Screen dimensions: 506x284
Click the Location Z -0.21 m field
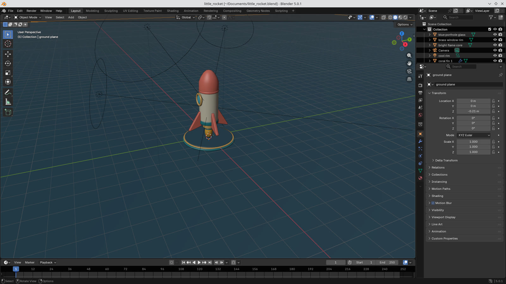click(x=473, y=111)
